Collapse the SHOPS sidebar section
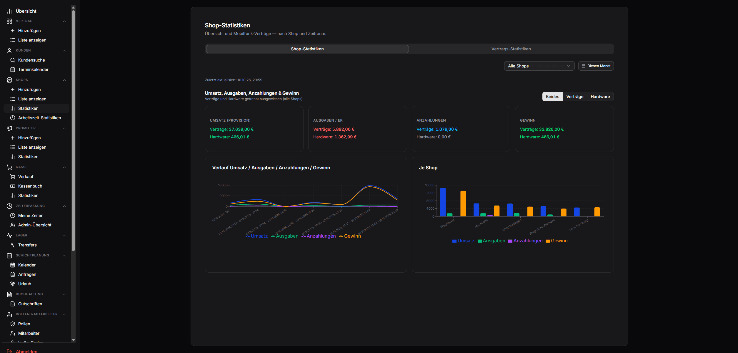This screenshot has width=738, height=353. pos(64,80)
